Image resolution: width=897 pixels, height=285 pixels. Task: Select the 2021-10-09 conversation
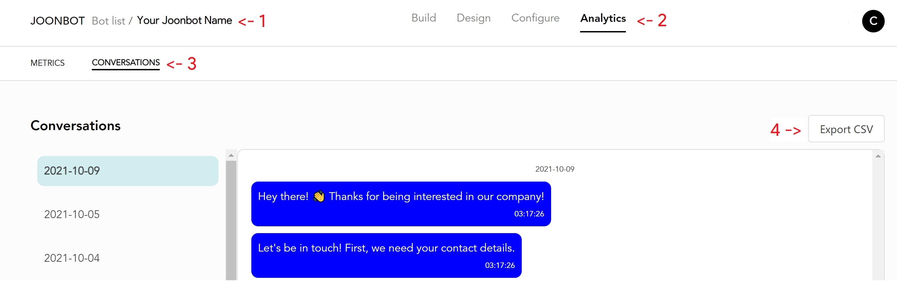[127, 171]
